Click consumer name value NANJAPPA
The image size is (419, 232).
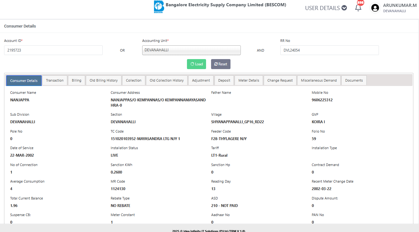coord(20,100)
